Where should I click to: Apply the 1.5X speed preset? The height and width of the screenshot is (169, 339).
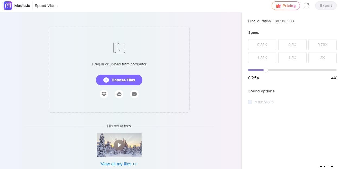click(292, 58)
